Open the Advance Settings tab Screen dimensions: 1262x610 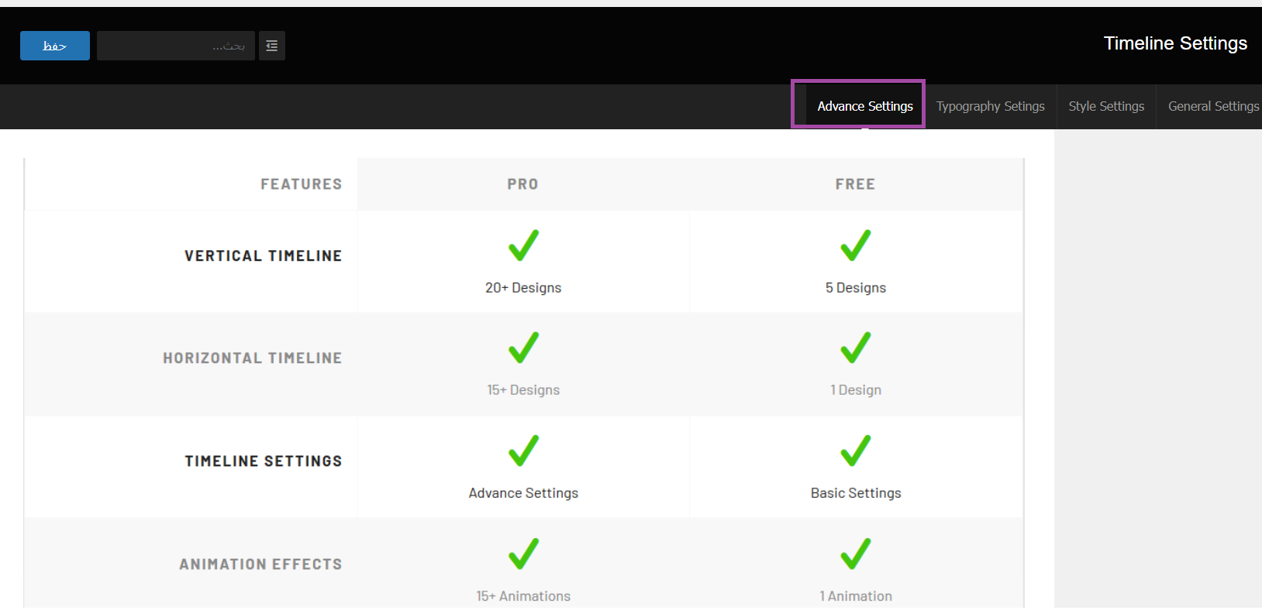pos(864,106)
